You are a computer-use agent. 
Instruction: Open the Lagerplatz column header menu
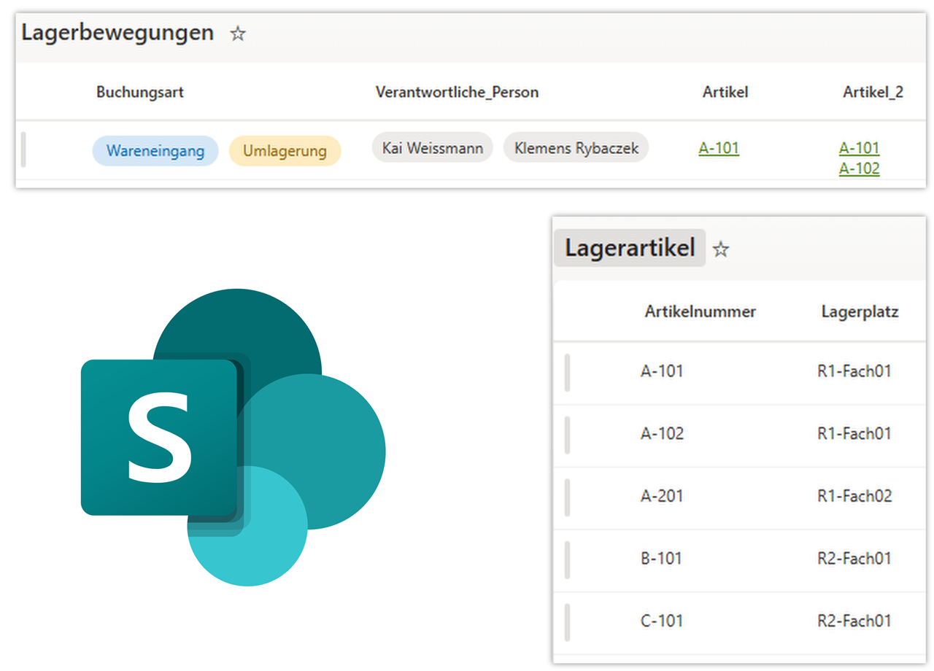(x=860, y=312)
